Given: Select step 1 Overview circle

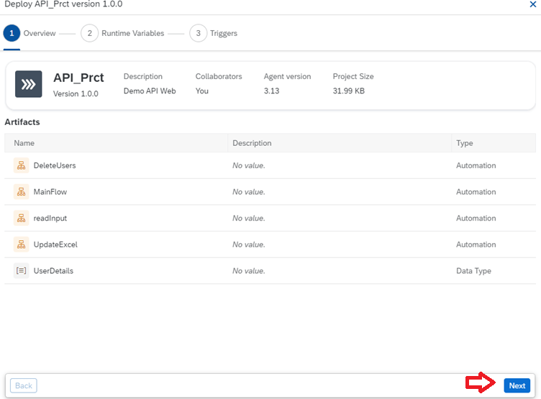Looking at the screenshot, I should (x=12, y=33).
